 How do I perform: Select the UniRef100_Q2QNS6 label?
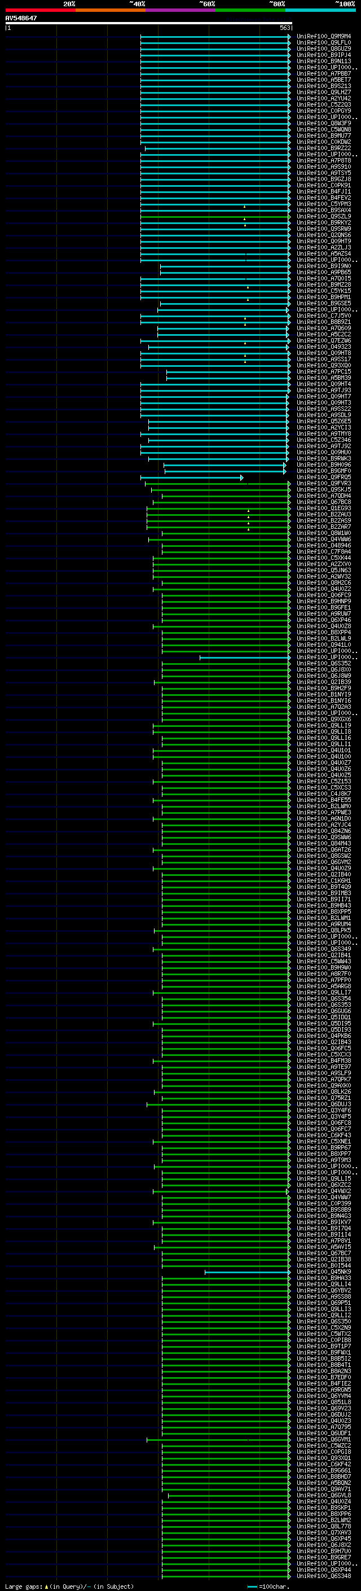pyautogui.click(x=324, y=235)
